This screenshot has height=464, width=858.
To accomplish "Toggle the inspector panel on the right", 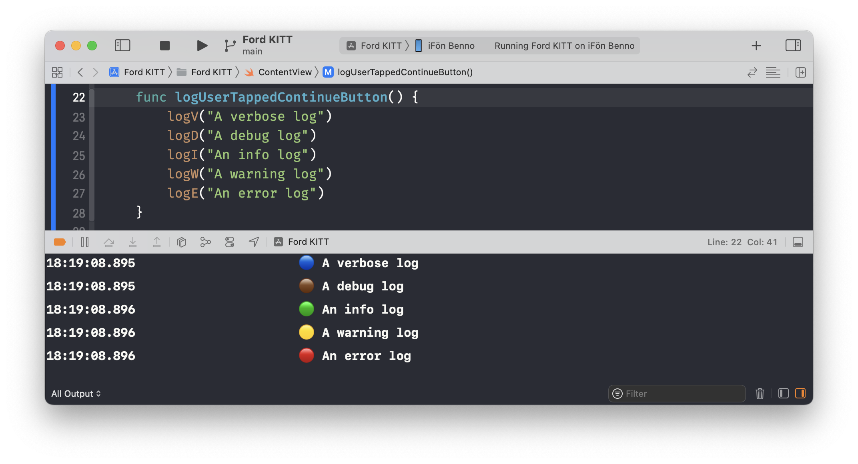I will pyautogui.click(x=793, y=45).
